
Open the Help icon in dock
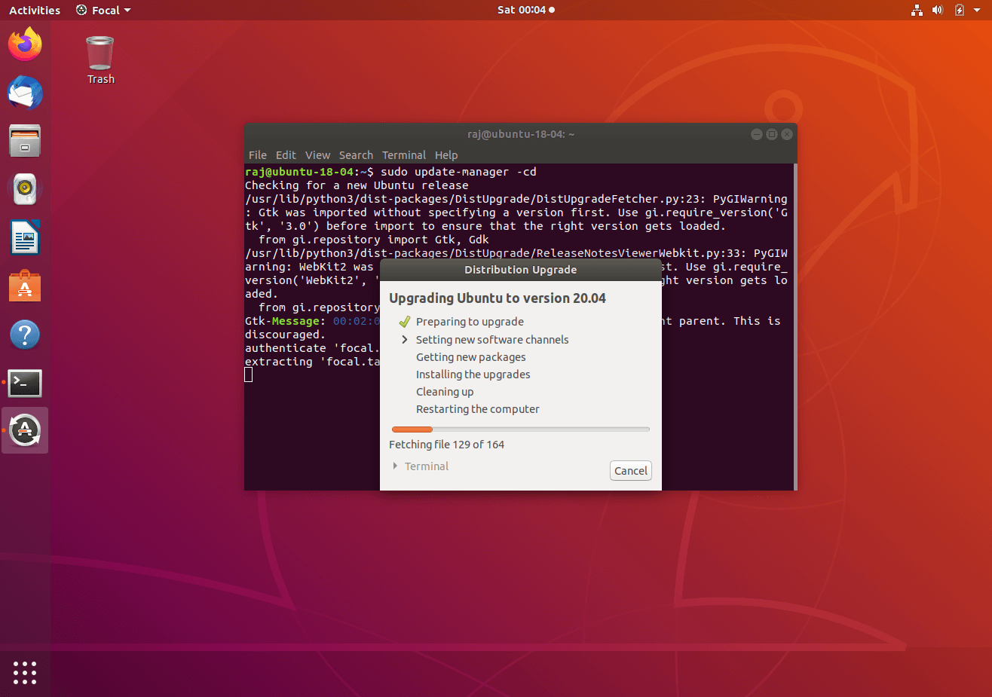(25, 335)
